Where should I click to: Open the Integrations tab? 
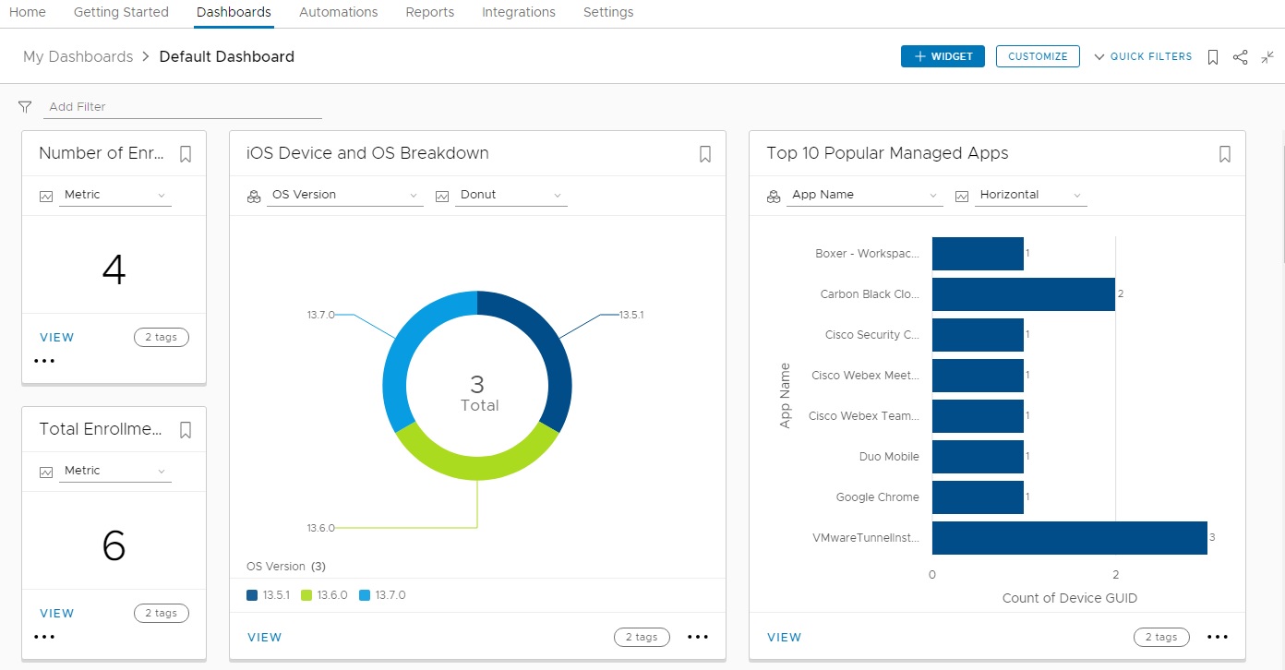519,13
